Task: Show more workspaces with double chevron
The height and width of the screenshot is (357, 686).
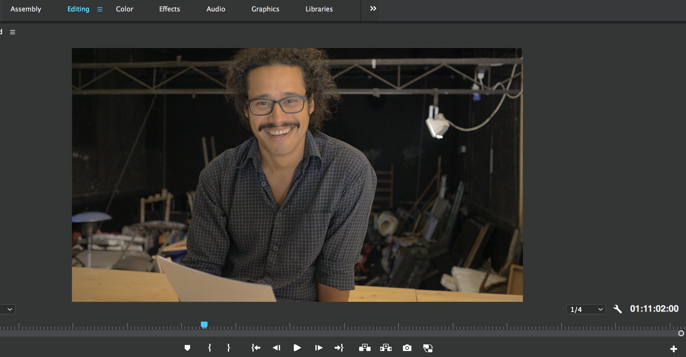Action: (x=373, y=9)
